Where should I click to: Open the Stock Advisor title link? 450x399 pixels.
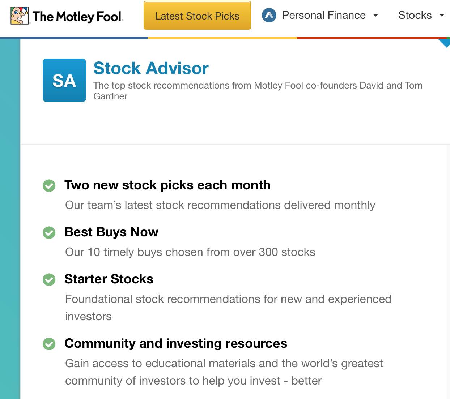coord(151,68)
